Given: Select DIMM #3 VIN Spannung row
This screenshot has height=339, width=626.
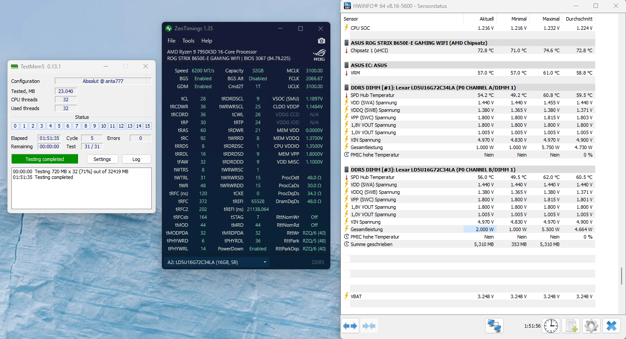Looking at the screenshot, I should pyautogui.click(x=469, y=222).
